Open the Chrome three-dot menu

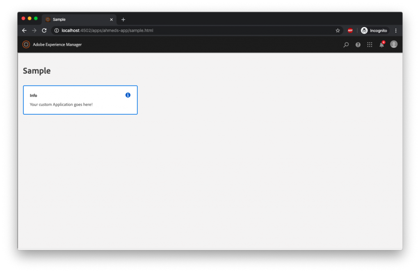[x=396, y=30]
